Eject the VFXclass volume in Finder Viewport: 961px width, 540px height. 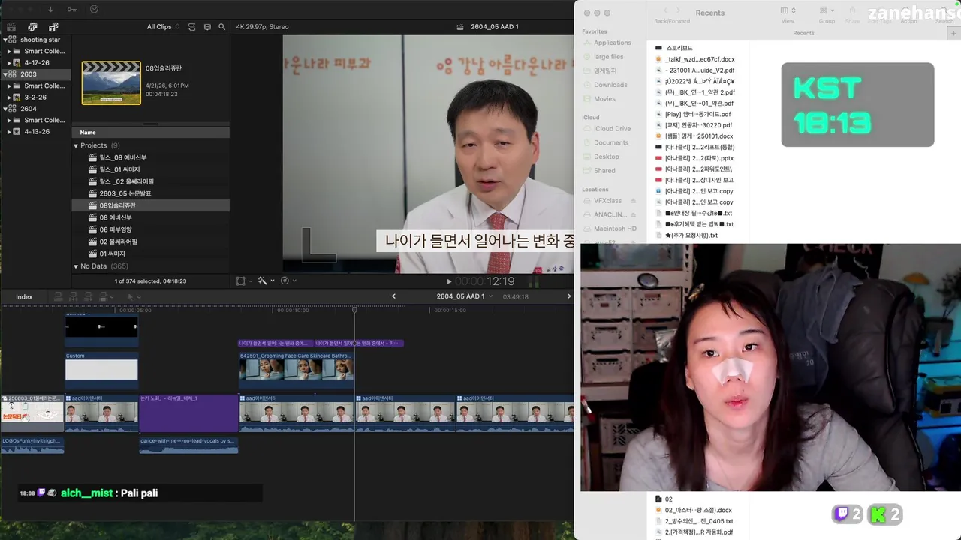[633, 201]
